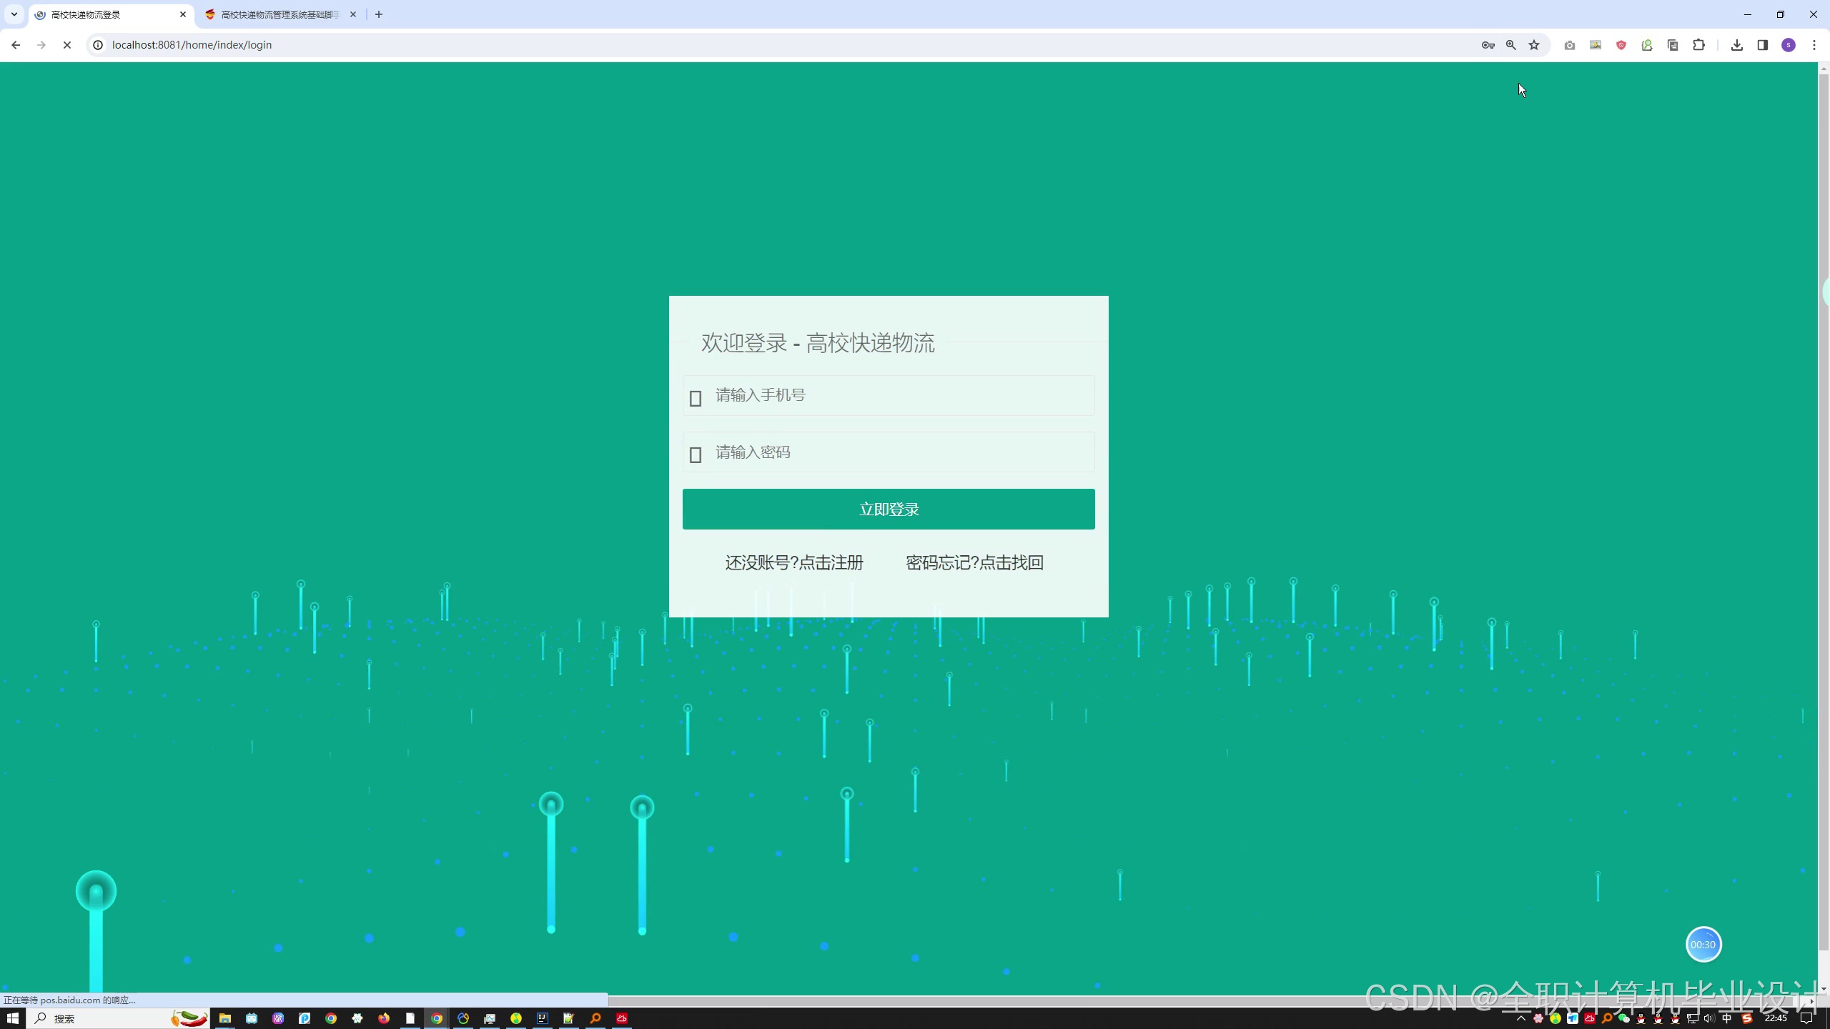Image resolution: width=1830 pixels, height=1029 pixels.
Task: Stop loading the page
Action: click(x=67, y=45)
